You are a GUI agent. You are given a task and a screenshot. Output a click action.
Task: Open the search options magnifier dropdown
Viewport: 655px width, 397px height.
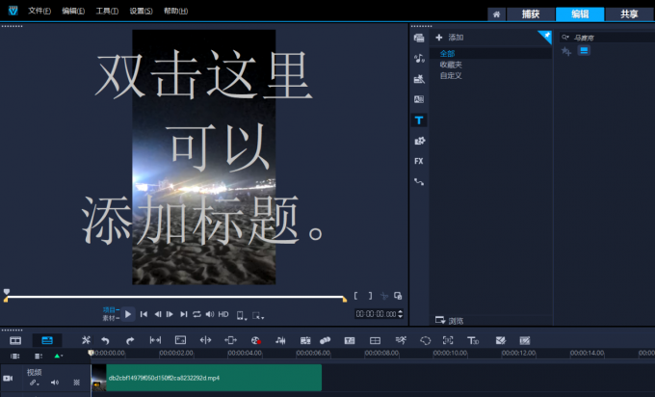[565, 38]
